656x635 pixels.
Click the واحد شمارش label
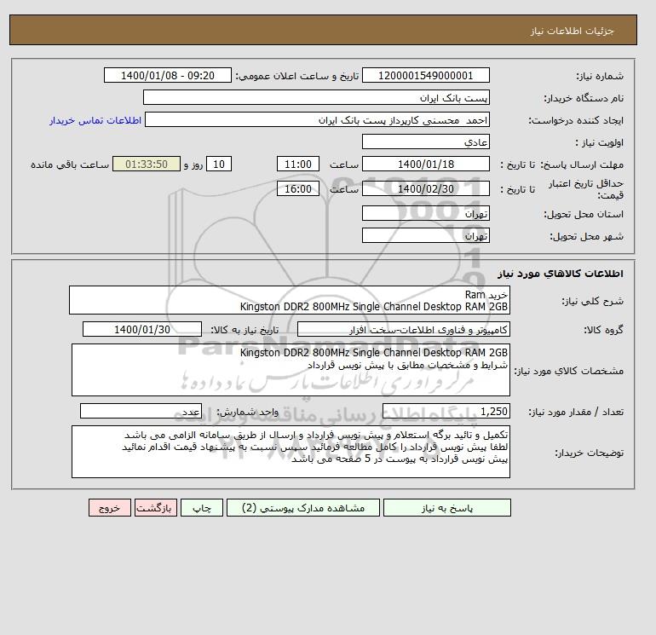point(247,412)
